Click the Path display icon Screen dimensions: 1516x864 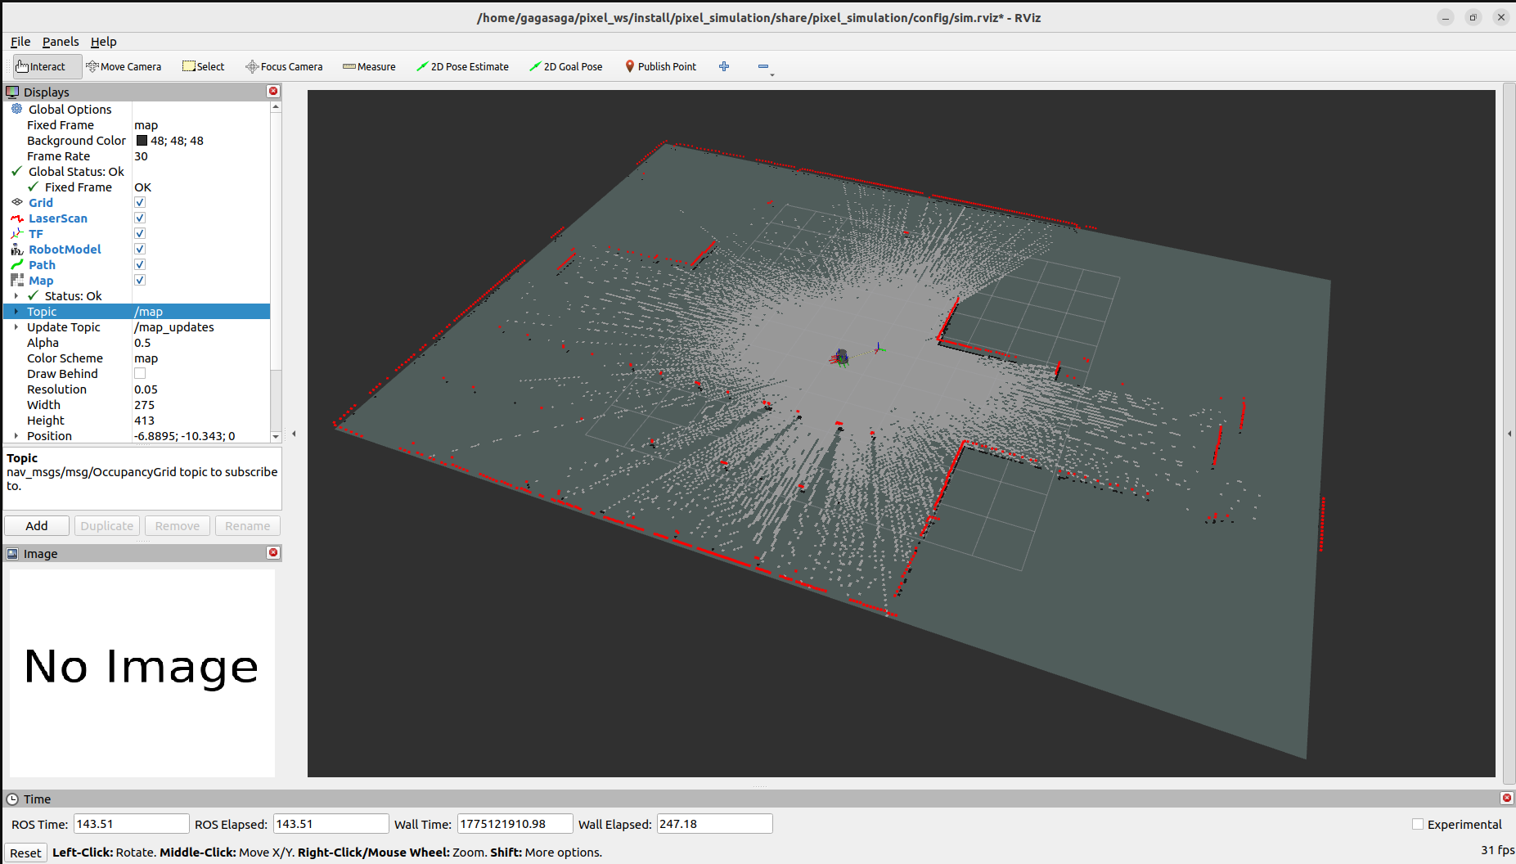17,265
